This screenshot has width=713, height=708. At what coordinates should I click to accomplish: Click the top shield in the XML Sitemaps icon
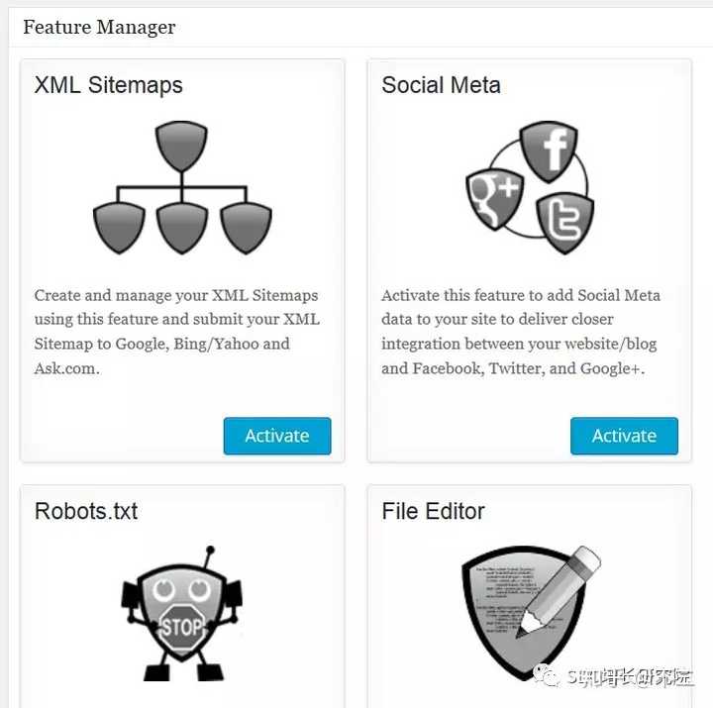click(181, 146)
